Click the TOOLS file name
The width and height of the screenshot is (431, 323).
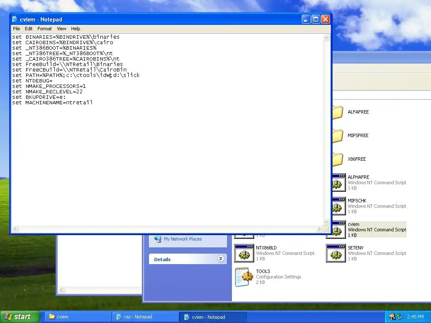tap(263, 271)
